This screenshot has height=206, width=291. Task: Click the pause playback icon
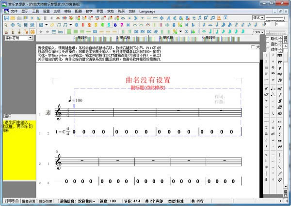coord(45,18)
